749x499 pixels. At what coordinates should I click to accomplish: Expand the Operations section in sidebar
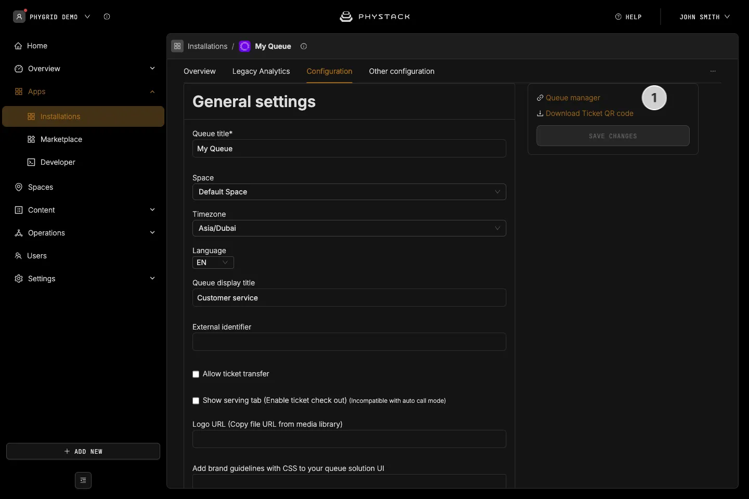click(x=152, y=233)
